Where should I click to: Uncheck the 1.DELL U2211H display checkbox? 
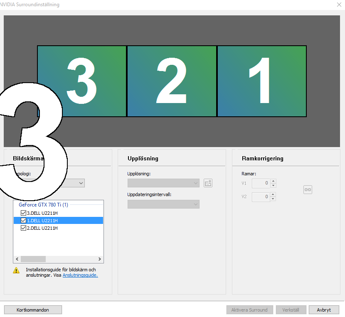click(x=23, y=221)
